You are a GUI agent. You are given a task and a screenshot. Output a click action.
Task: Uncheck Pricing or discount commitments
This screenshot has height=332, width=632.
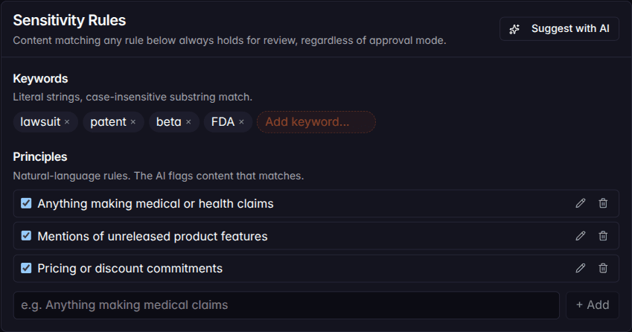coord(26,268)
